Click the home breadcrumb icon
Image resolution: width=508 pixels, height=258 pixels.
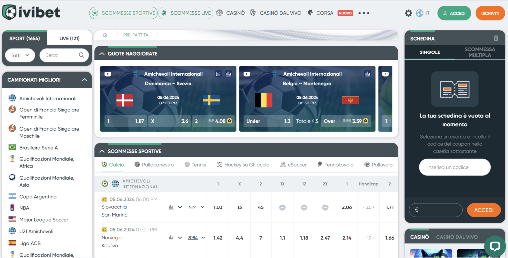click(105, 35)
